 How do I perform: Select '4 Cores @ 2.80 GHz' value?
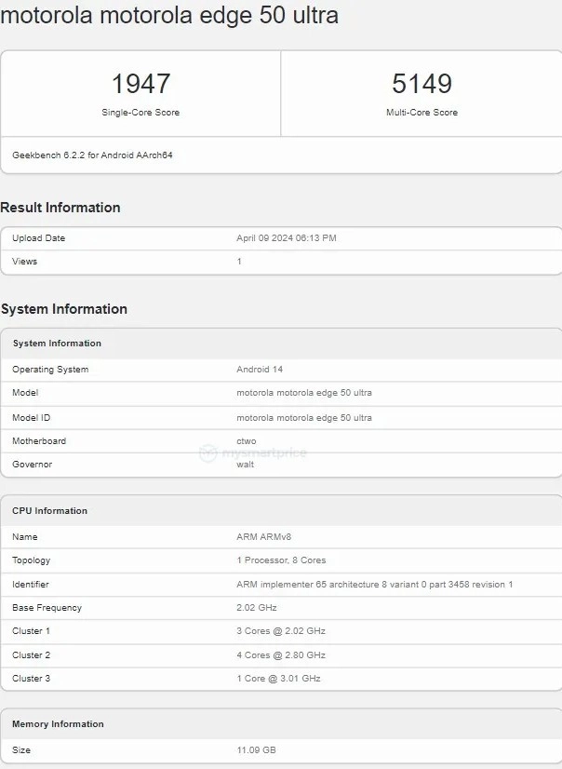pyautogui.click(x=281, y=655)
